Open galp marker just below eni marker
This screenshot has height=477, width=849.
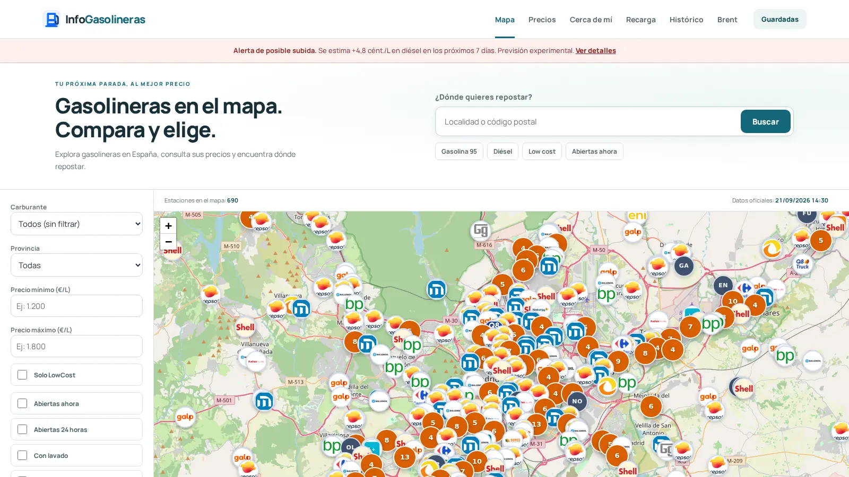pos(633,232)
